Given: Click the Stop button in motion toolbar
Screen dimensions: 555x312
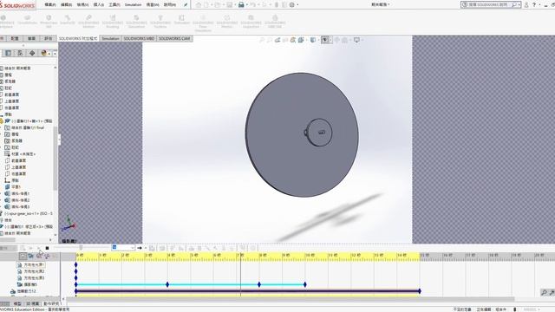Looking at the screenshot, I should 47,248.
